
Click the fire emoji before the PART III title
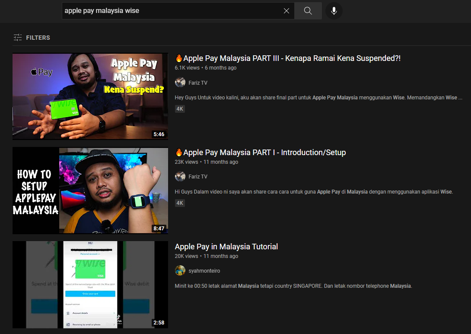(x=179, y=58)
